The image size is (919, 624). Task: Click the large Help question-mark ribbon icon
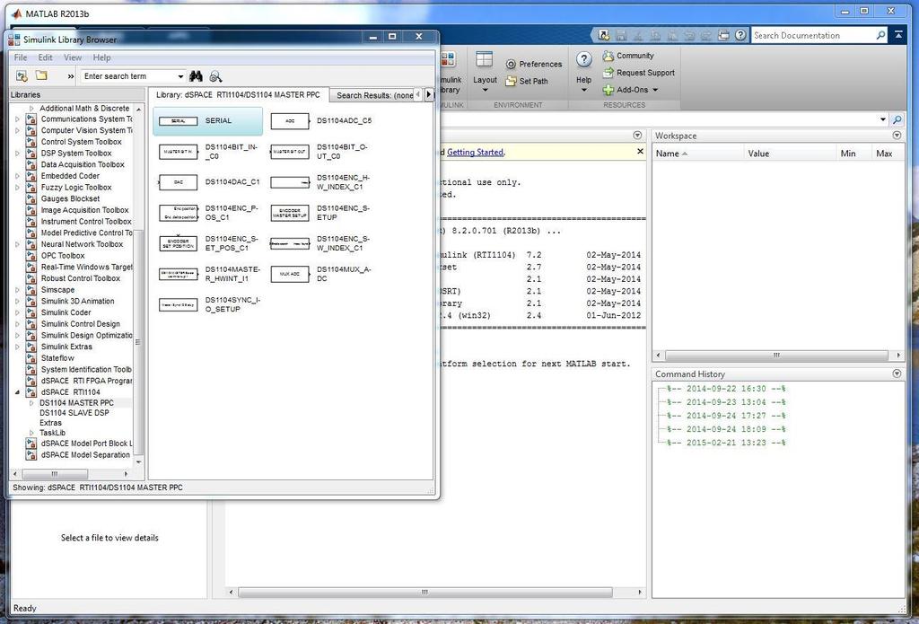[x=583, y=59]
